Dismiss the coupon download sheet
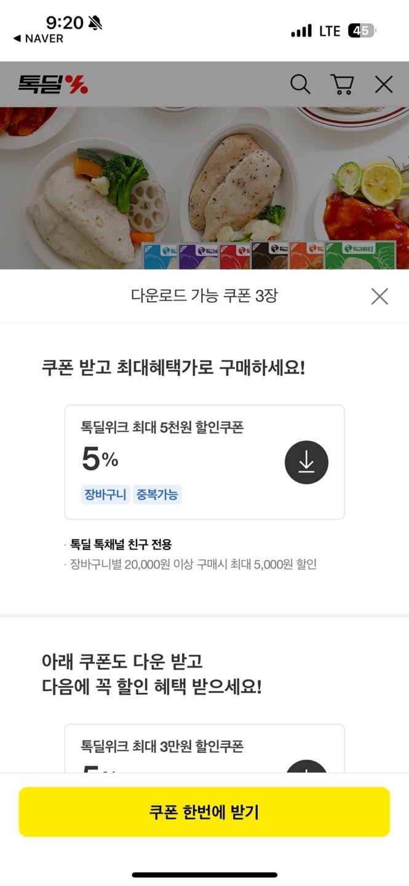Viewport: 409px width, 886px height. [x=379, y=297]
